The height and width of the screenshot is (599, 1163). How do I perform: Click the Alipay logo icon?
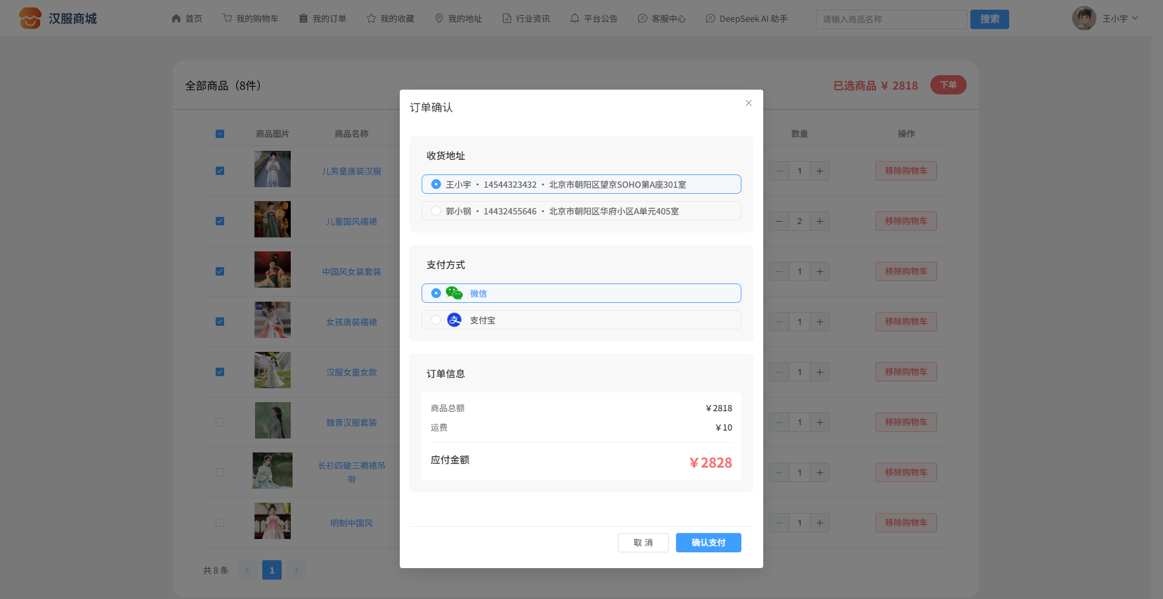(454, 320)
